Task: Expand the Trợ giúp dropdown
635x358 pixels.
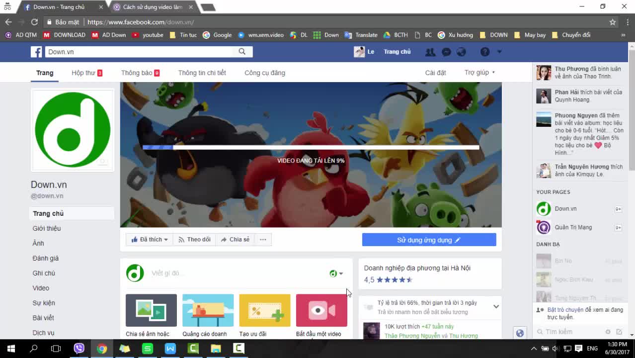Action: 480,73
